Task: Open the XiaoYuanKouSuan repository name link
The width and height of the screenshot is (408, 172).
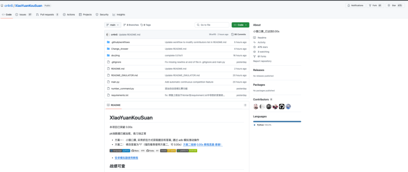Action: tap(28, 6)
